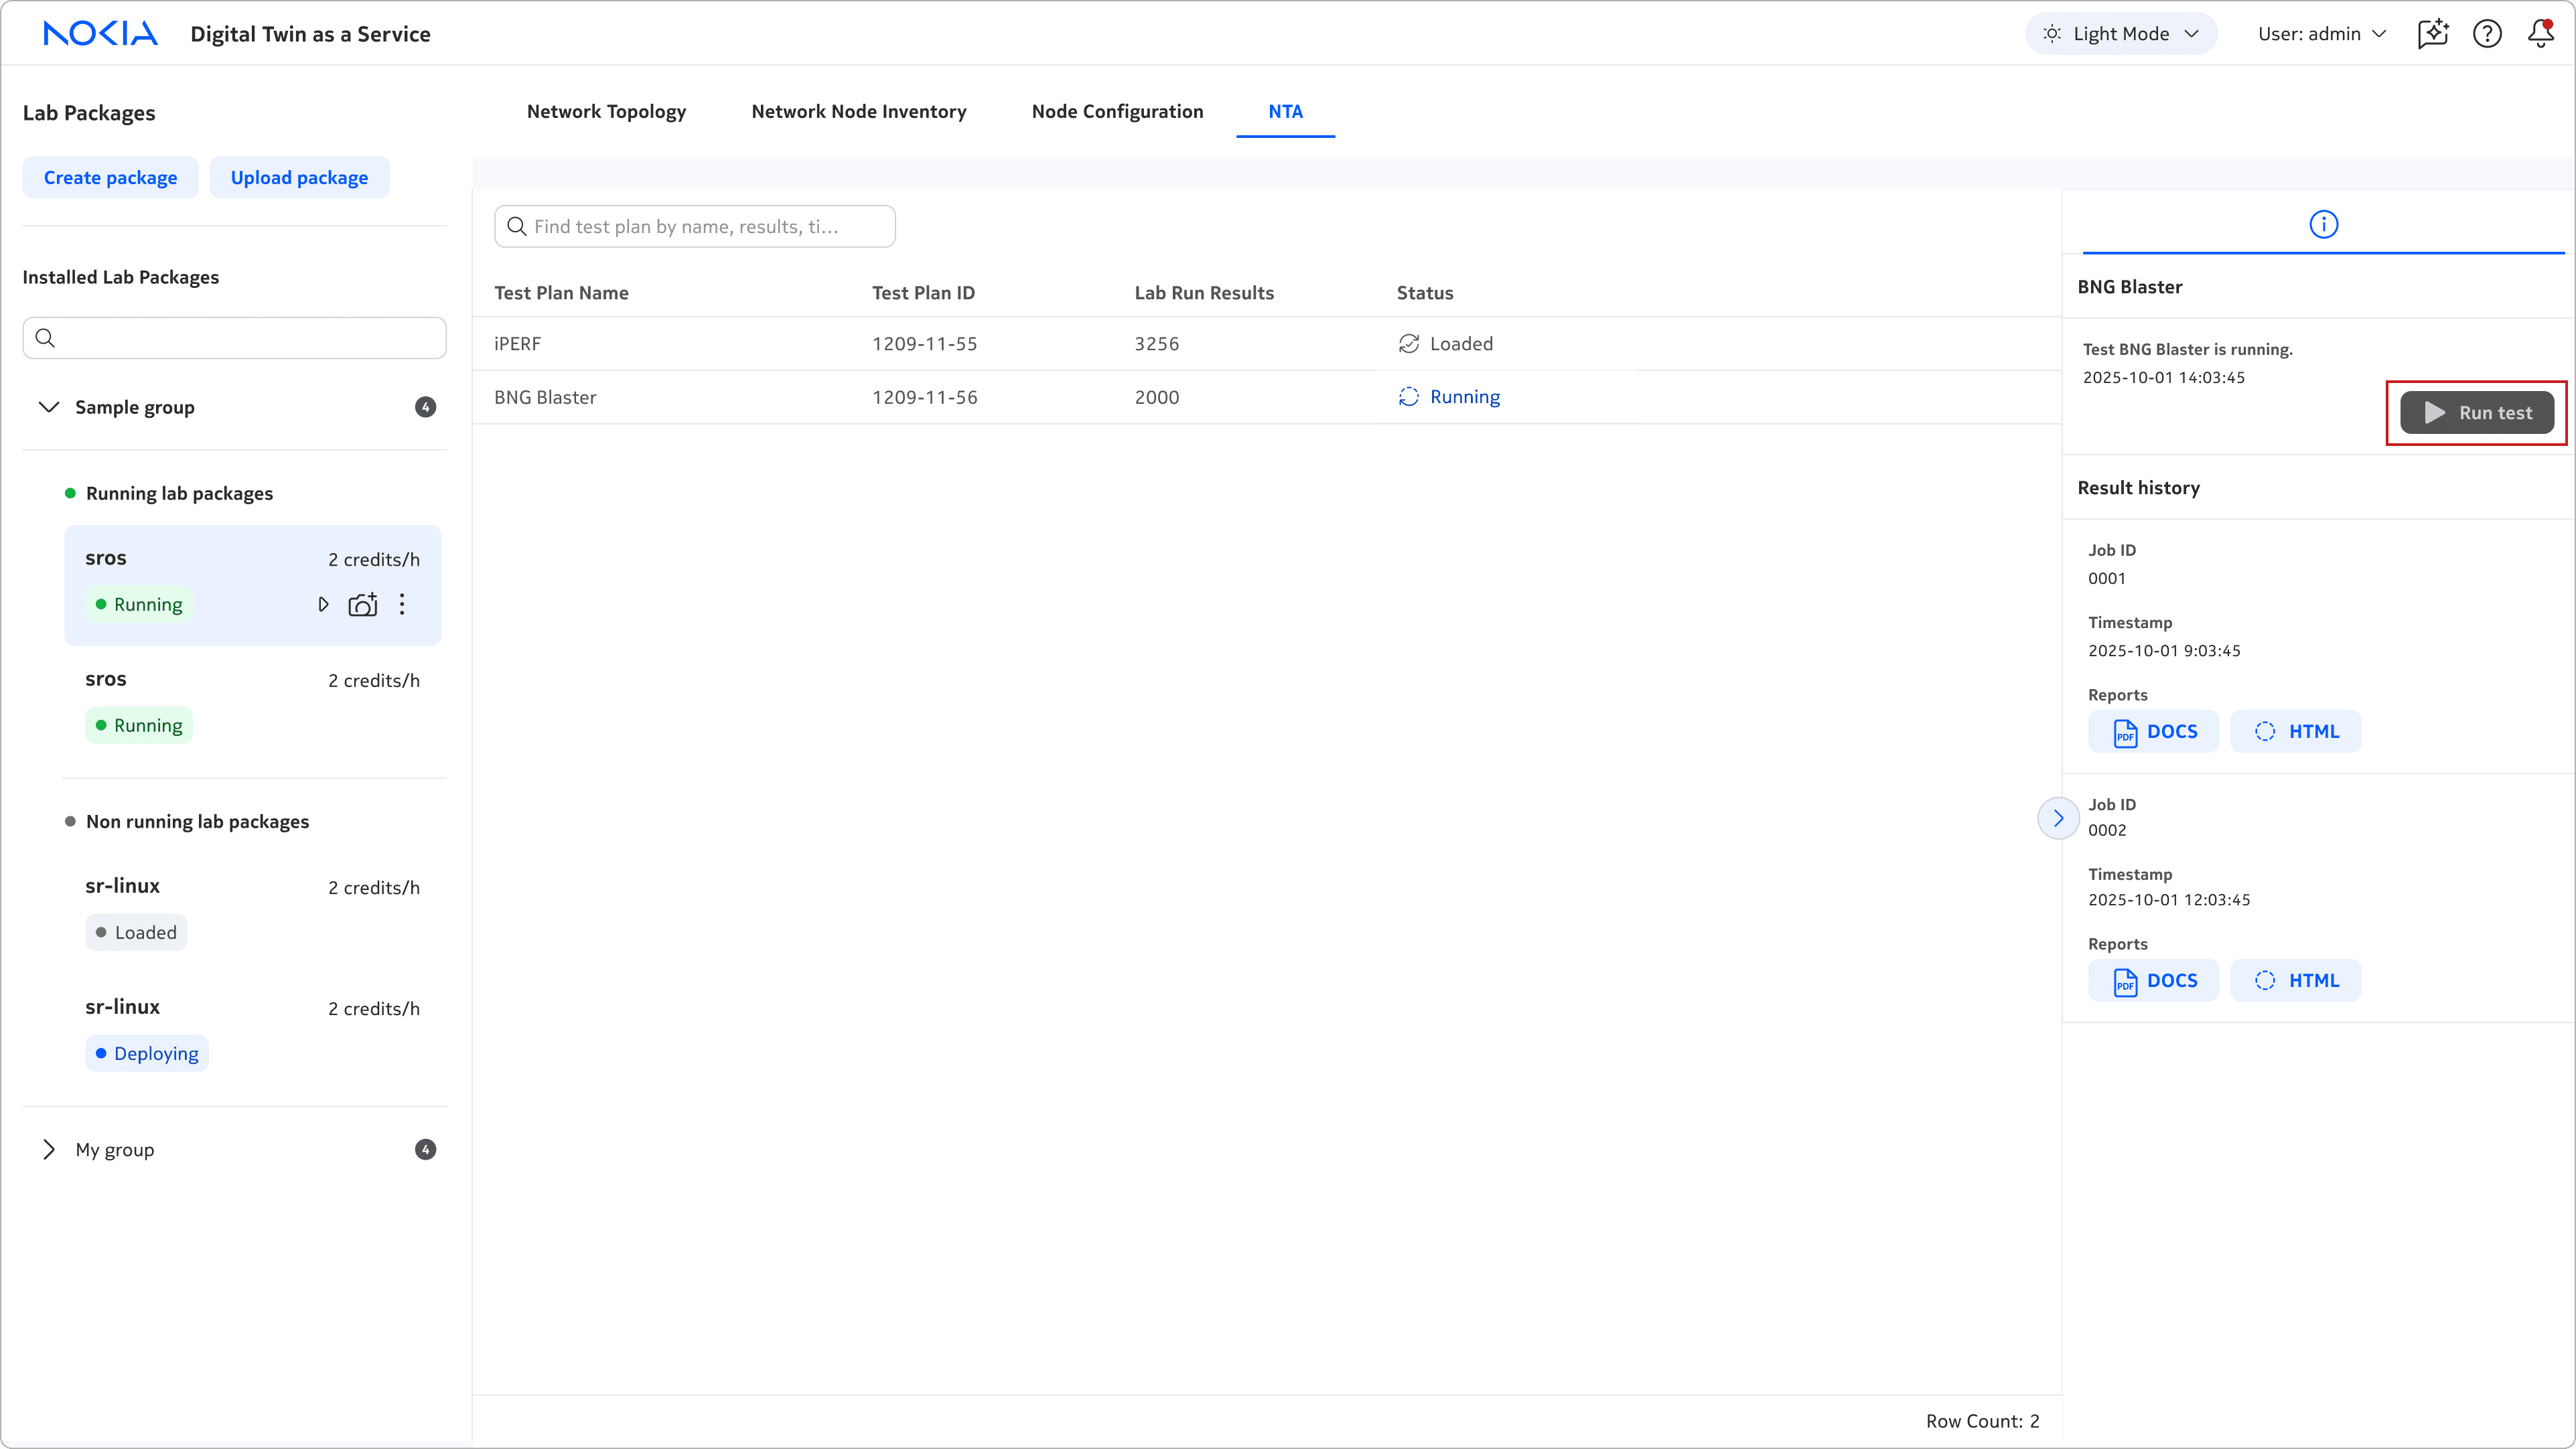Switch to Network Topology tab
2576x1449 pixels.
606,112
